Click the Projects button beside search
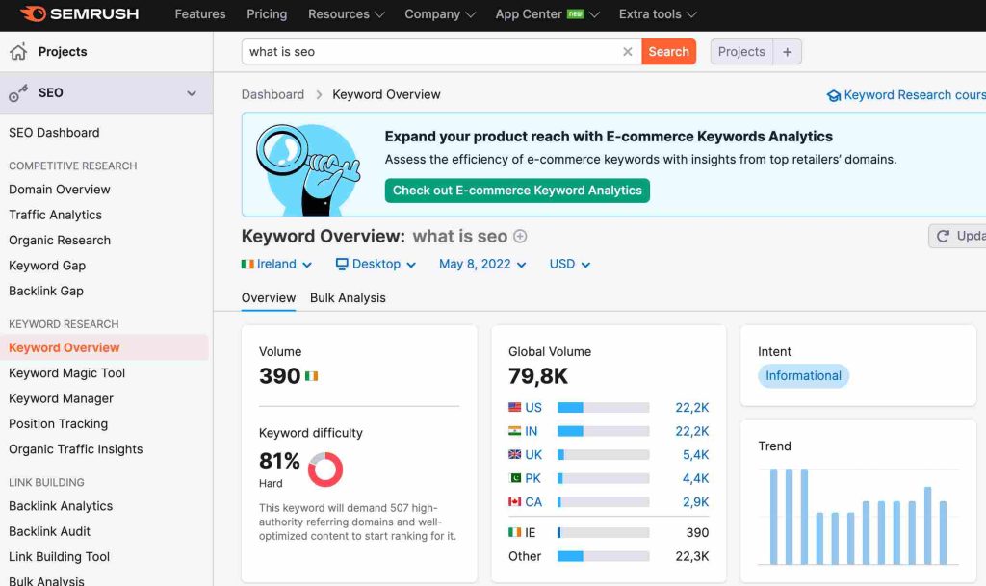Viewport: 986px width, 586px height. (741, 52)
